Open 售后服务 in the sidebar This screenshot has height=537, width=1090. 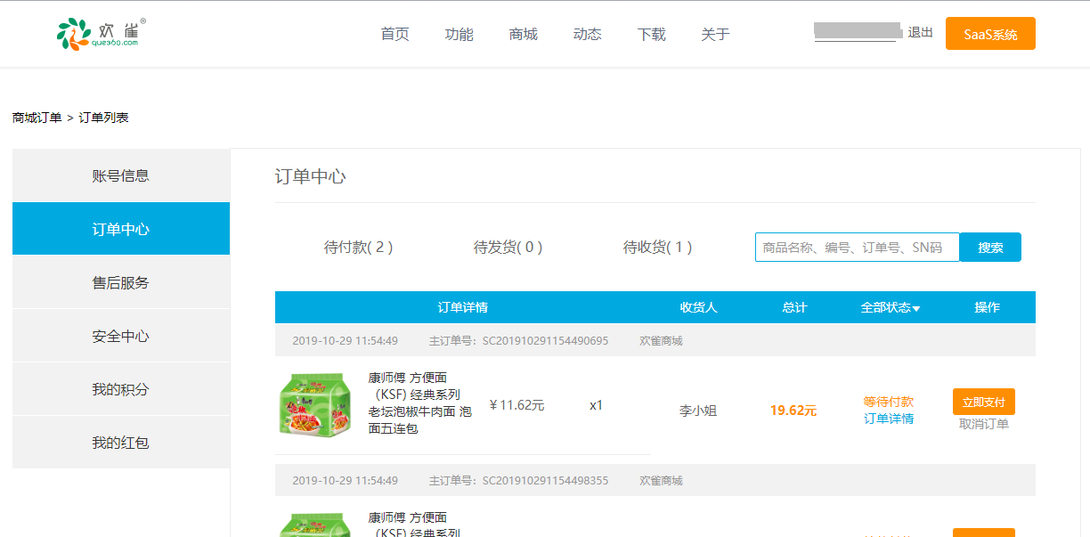point(121,282)
